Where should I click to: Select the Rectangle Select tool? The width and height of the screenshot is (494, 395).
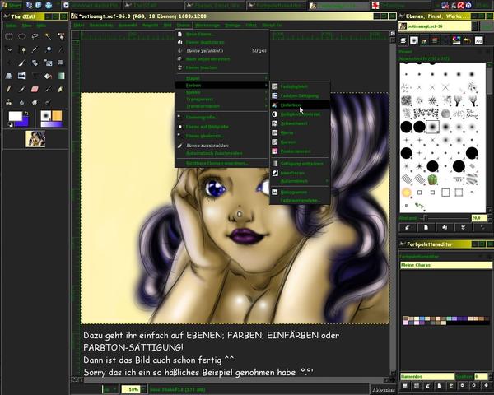pos(9,36)
